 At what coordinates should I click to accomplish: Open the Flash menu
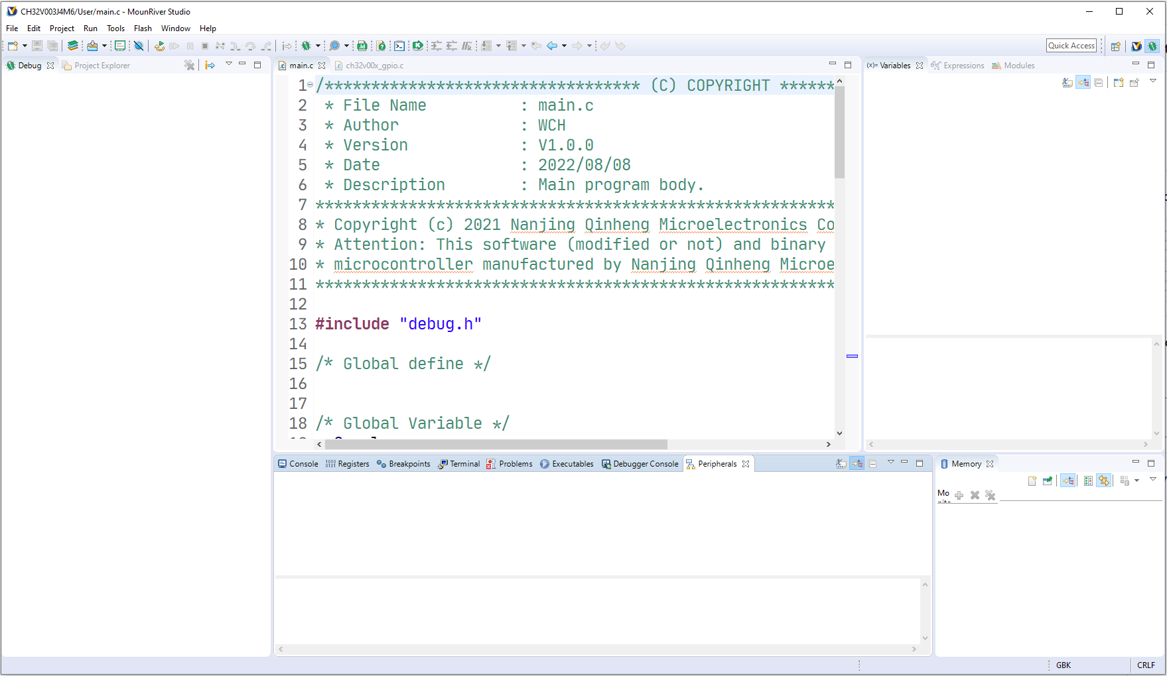pyautogui.click(x=143, y=28)
